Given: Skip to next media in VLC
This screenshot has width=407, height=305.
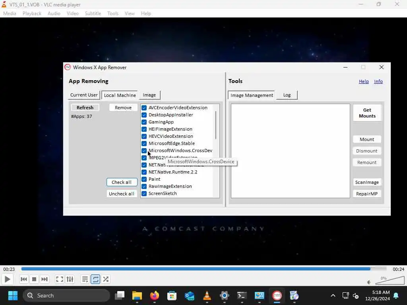Looking at the screenshot, I should pos(45,279).
